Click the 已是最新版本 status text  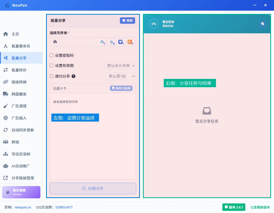[260, 207]
